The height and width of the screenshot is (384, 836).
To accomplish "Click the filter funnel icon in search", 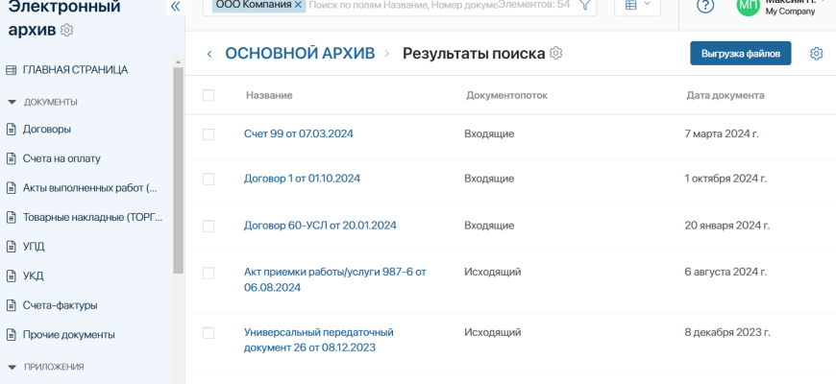I will [x=584, y=6].
